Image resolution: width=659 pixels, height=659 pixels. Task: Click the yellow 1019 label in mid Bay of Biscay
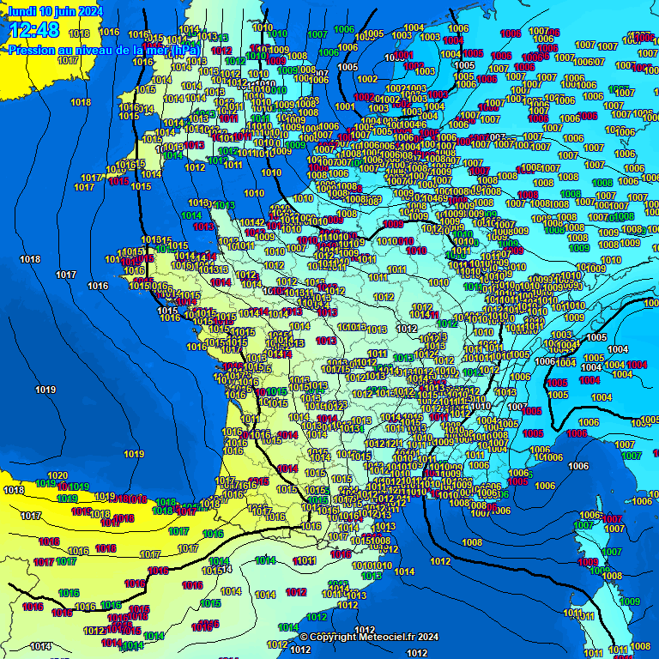pos(134,454)
